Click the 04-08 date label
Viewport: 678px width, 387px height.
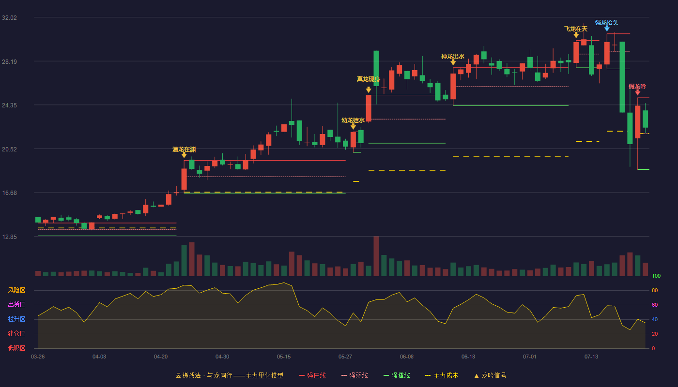pos(99,357)
